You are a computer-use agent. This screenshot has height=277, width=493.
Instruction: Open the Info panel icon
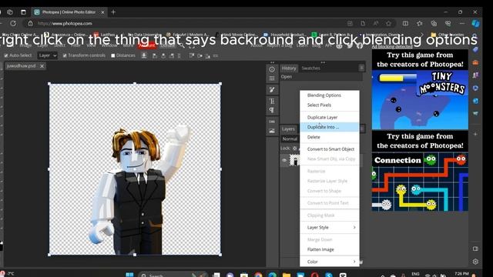[272, 69]
